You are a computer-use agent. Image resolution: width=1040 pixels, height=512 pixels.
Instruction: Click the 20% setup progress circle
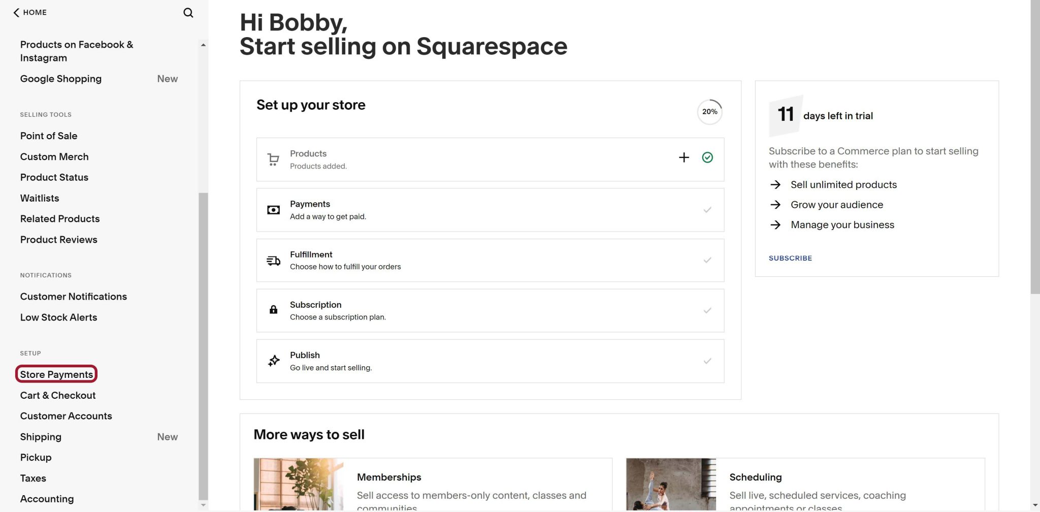(709, 112)
